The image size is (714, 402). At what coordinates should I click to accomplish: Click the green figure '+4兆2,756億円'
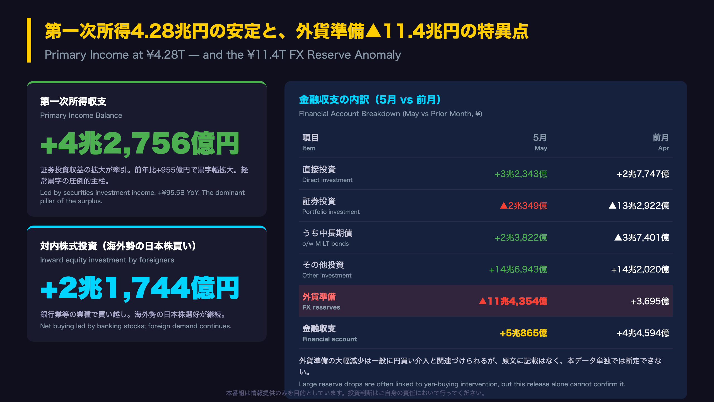(140, 144)
